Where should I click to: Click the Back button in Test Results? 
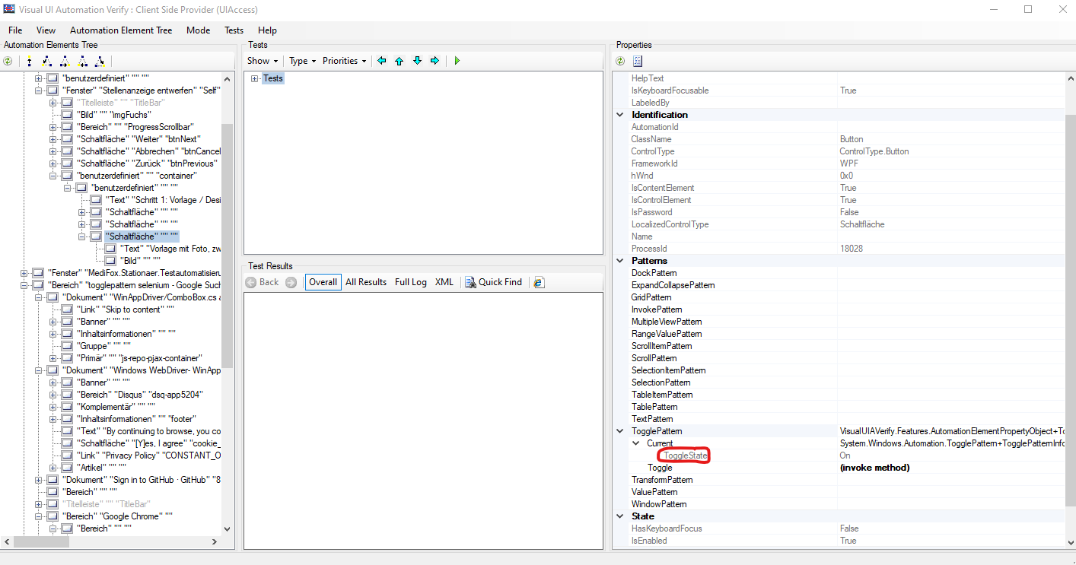(263, 281)
